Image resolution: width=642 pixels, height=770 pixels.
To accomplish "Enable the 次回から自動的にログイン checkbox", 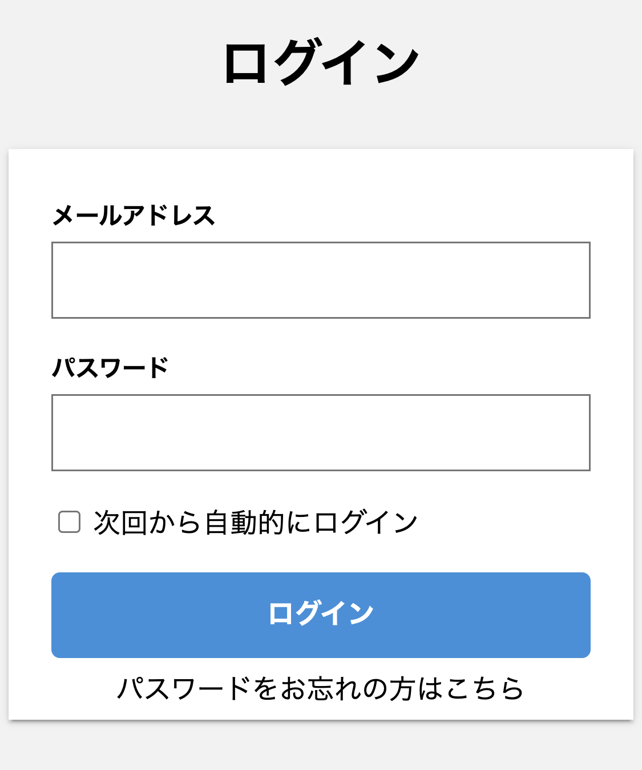I will click(69, 522).
